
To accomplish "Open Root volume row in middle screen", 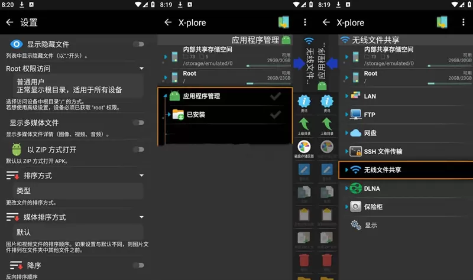I will pyautogui.click(x=225, y=77).
